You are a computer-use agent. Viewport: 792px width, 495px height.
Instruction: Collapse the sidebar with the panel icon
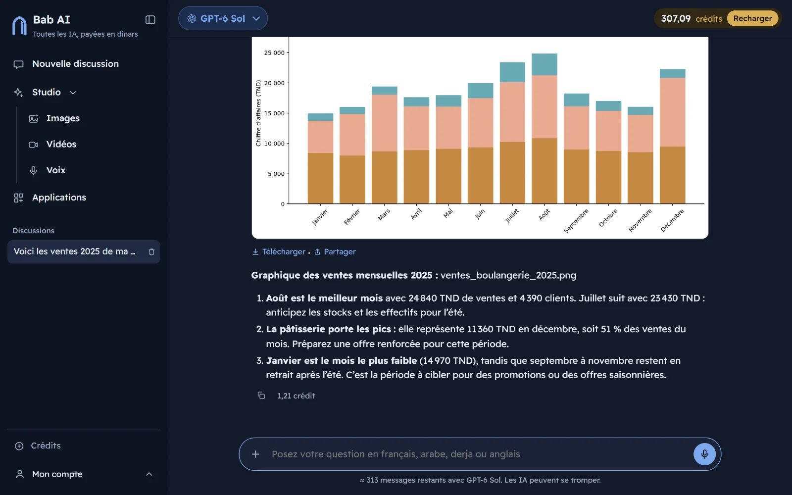(150, 20)
